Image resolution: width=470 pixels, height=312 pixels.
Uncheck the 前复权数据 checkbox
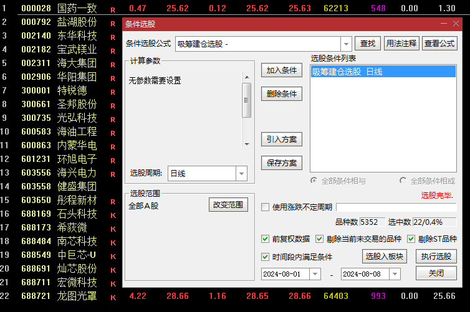click(265, 239)
